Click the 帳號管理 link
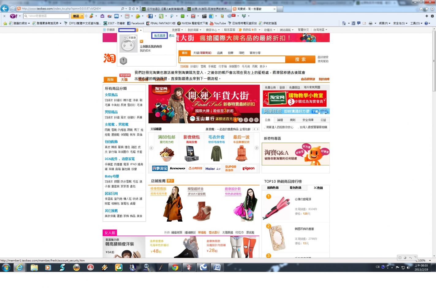Screen dimensions: 436x288 pyautogui.click(x=160, y=35)
